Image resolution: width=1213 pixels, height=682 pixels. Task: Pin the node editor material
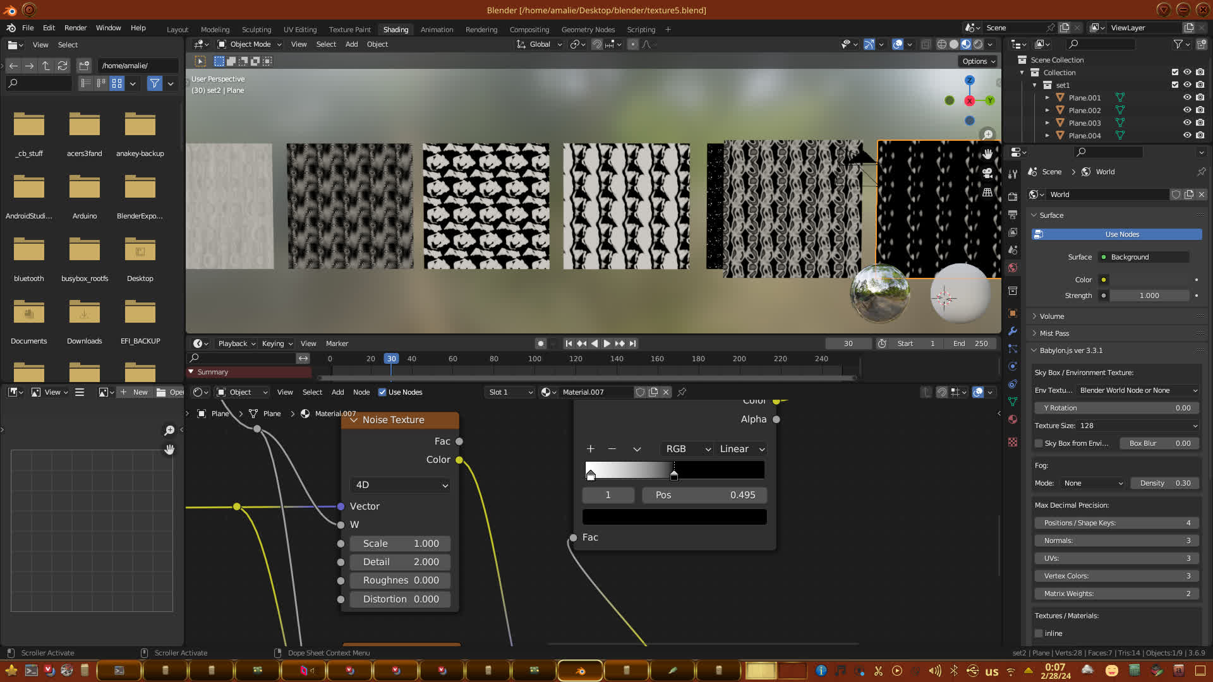[682, 392]
